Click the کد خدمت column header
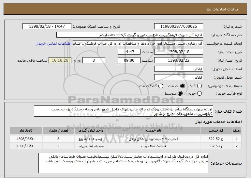 [216, 131]
